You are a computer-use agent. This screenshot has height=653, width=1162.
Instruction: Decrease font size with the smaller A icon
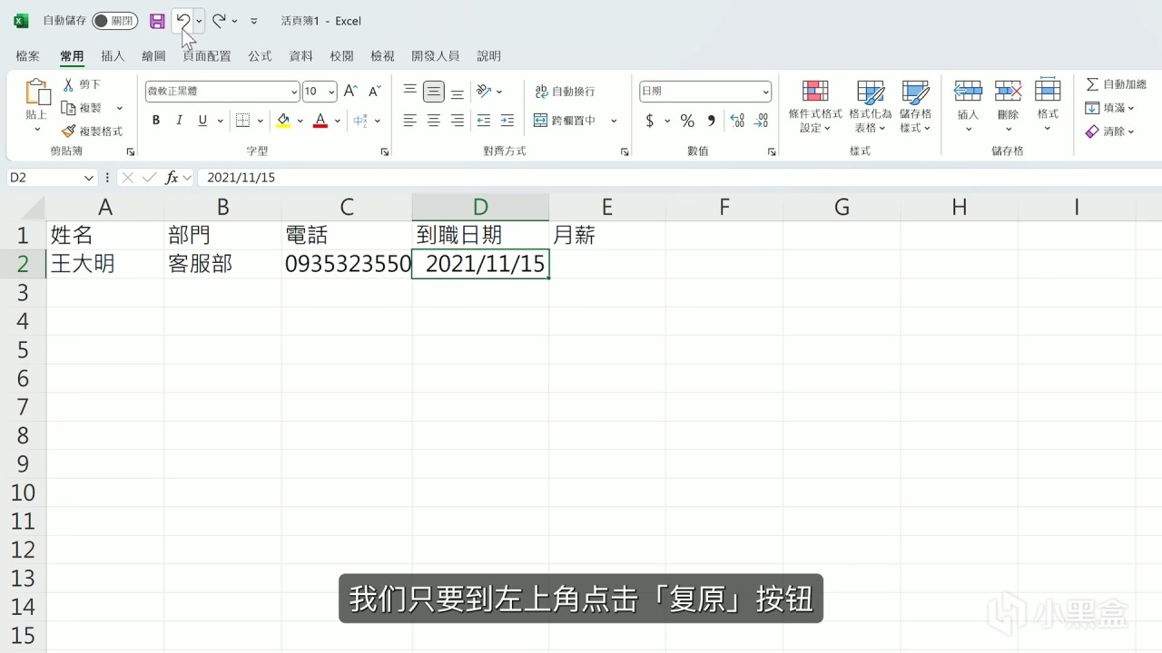click(x=374, y=92)
